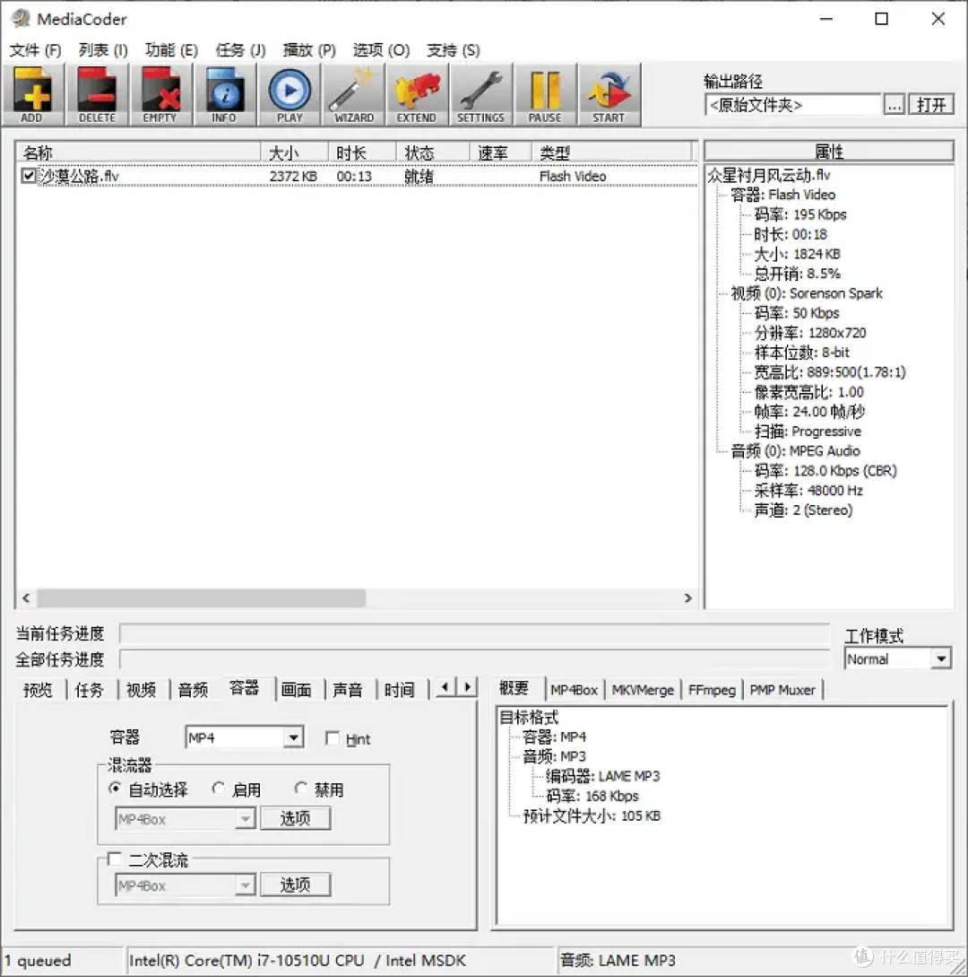Switch to the 视频 tab
The width and height of the screenshot is (968, 977).
tap(142, 690)
